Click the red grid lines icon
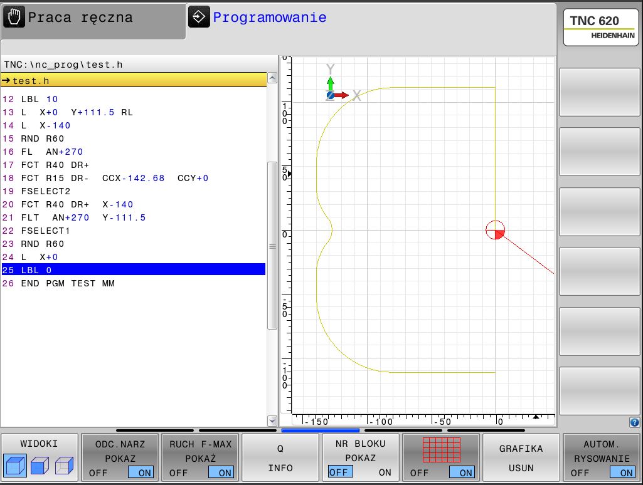This screenshot has width=643, height=485. point(441,450)
